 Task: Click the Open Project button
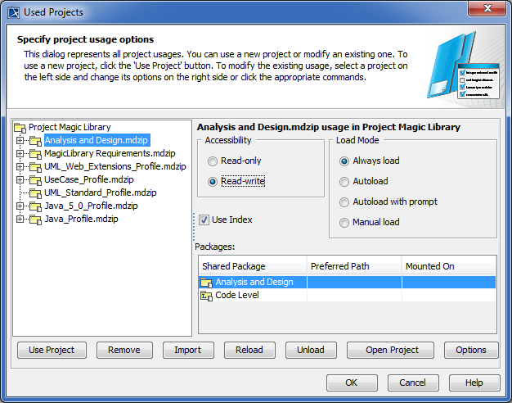pos(390,350)
